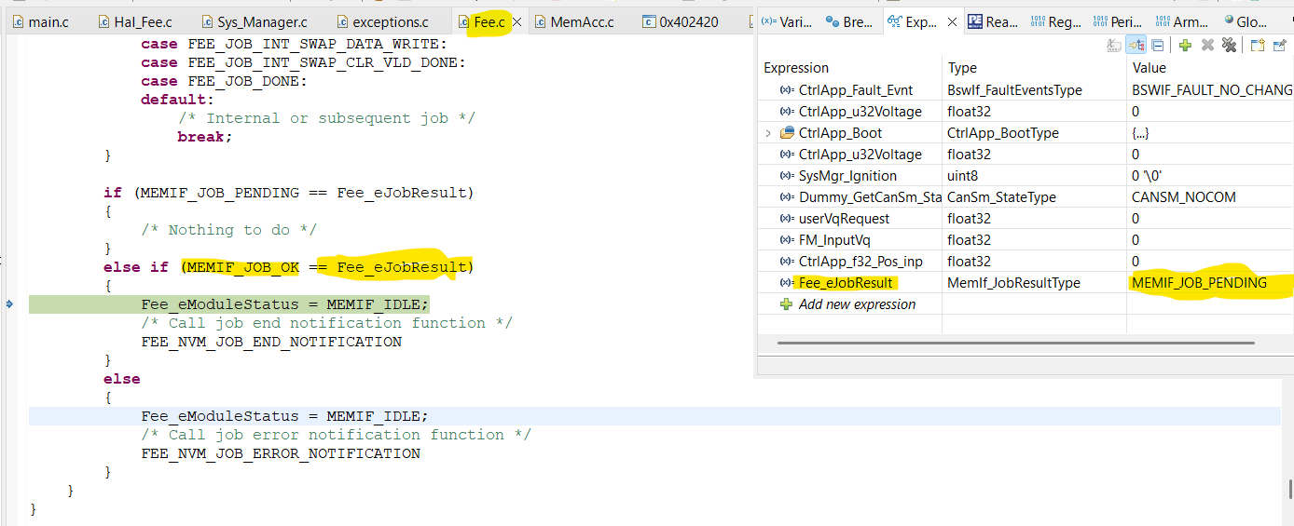Switch to Variables view tab
The width and height of the screenshot is (1294, 526).
(x=789, y=21)
